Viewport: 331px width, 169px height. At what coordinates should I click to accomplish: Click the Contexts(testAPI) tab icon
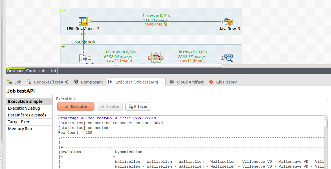click(29, 82)
